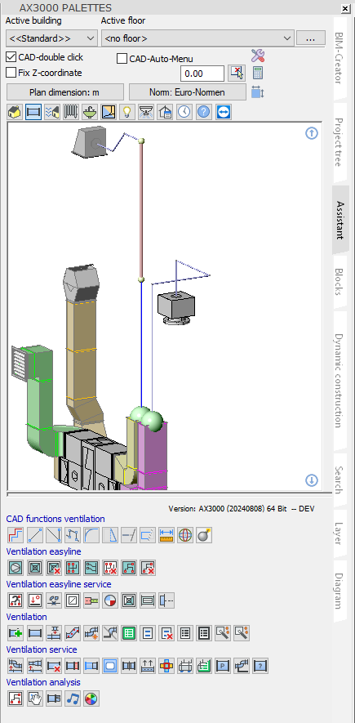Screen dimensions: 355x723
Task: Click the bomb icon in CAD functions ventilation
Action: click(204, 535)
